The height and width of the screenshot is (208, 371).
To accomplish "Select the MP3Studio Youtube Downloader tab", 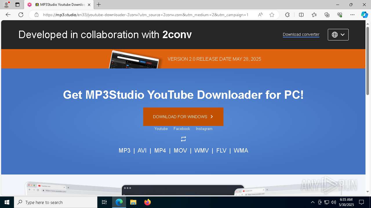I will [x=59, y=5].
